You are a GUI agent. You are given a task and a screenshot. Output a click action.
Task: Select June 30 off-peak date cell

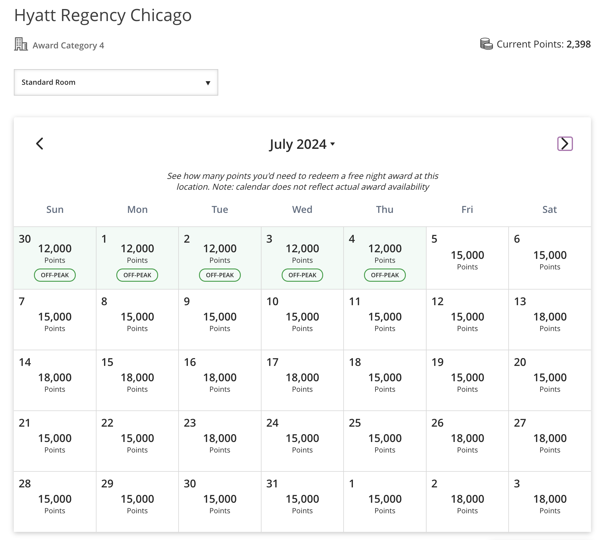[x=55, y=258]
